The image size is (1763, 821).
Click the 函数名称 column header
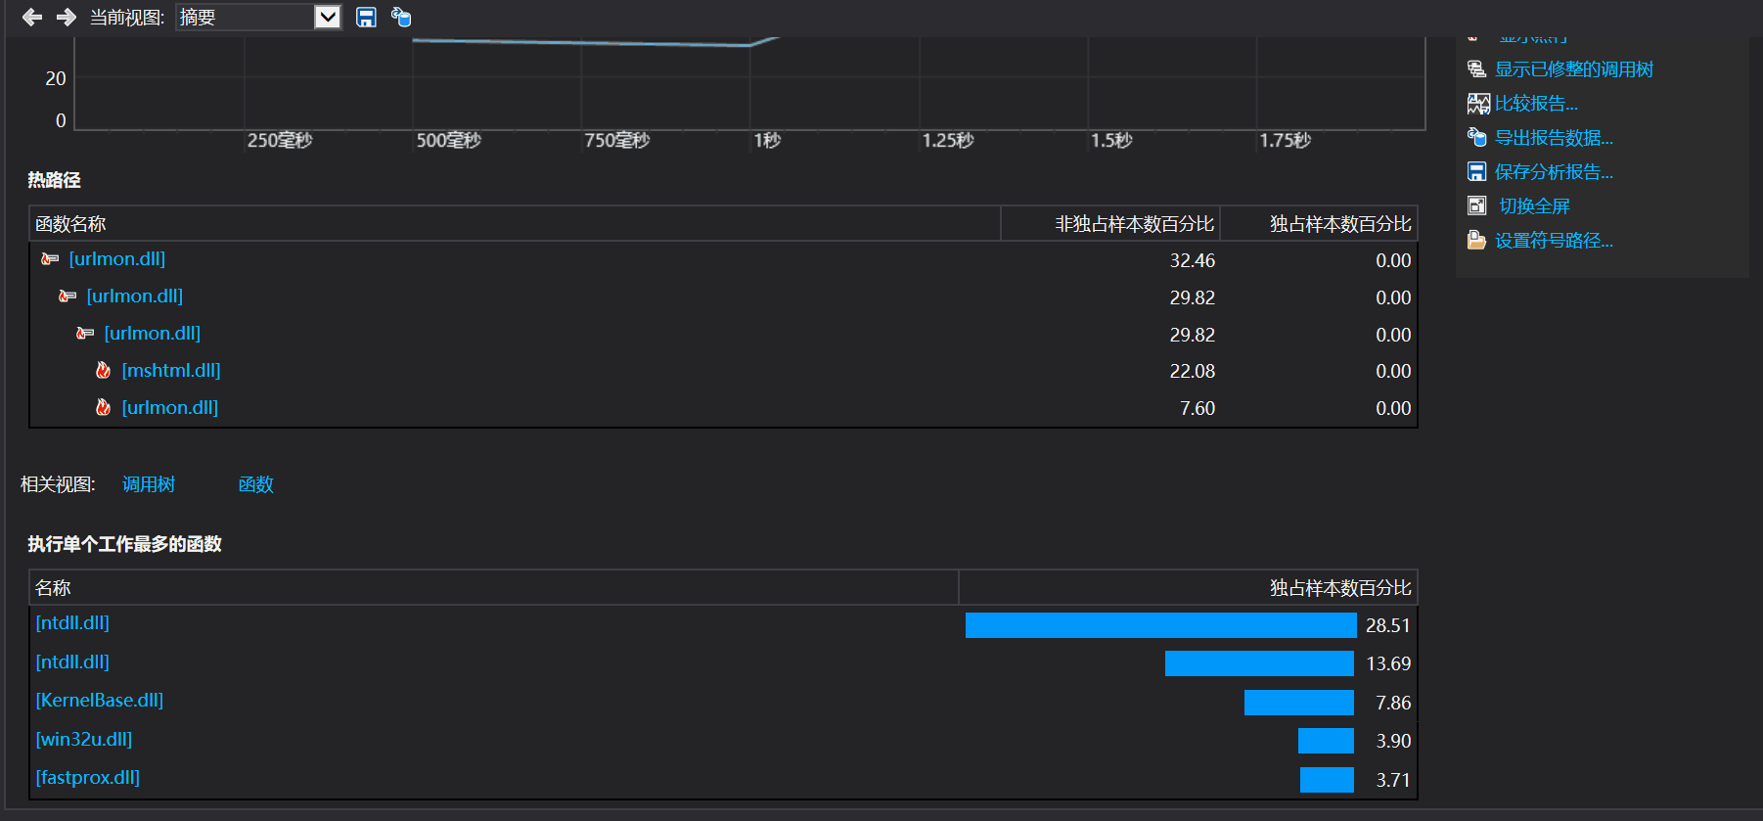[515, 224]
